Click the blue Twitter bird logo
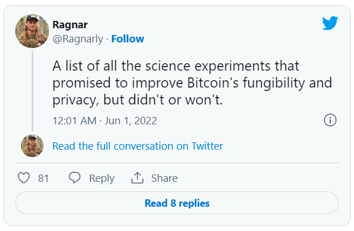The height and width of the screenshot is (231, 354). pyautogui.click(x=330, y=23)
